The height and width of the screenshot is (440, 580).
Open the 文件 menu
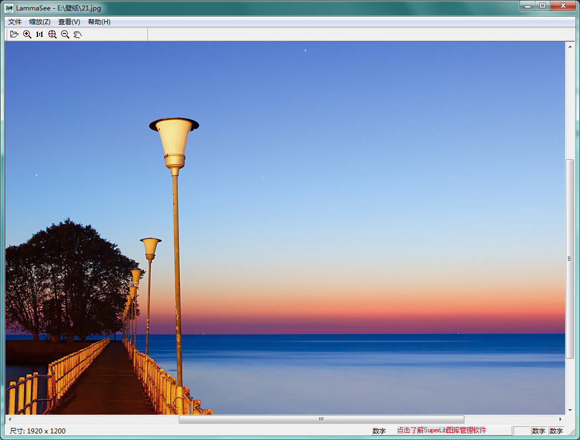pyautogui.click(x=15, y=22)
